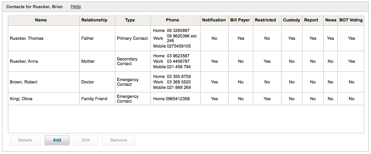Open the Help link
The height and width of the screenshot is (154, 371).
pos(76,7)
